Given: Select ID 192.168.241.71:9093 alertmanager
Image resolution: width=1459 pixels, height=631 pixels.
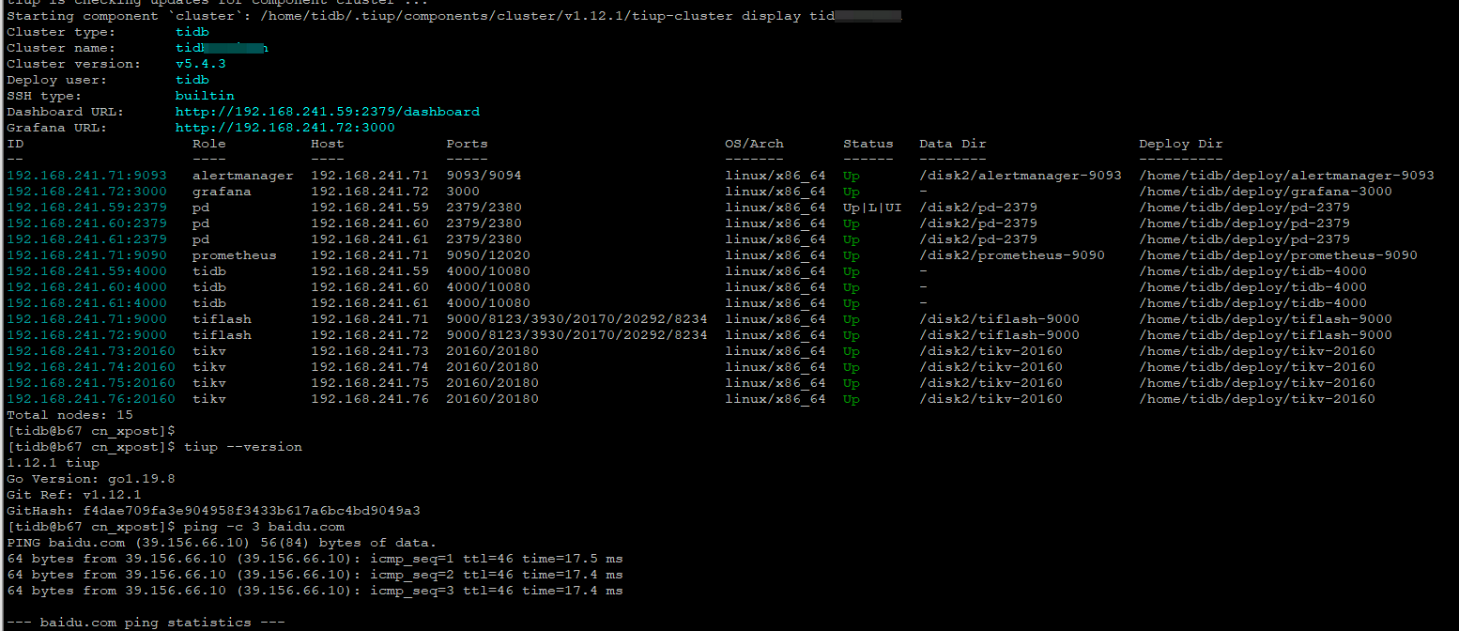Looking at the screenshot, I should click(x=86, y=176).
